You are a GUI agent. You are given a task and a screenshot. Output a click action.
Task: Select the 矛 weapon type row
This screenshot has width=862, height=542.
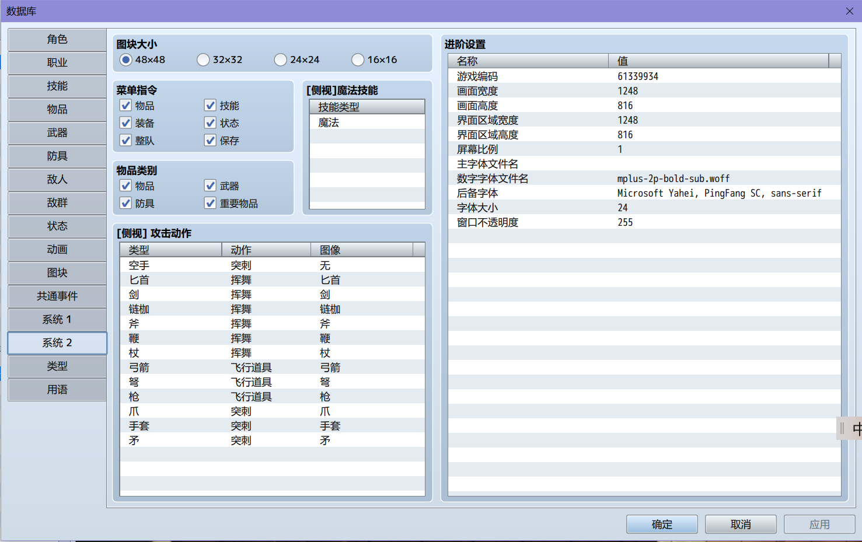pyautogui.click(x=273, y=440)
